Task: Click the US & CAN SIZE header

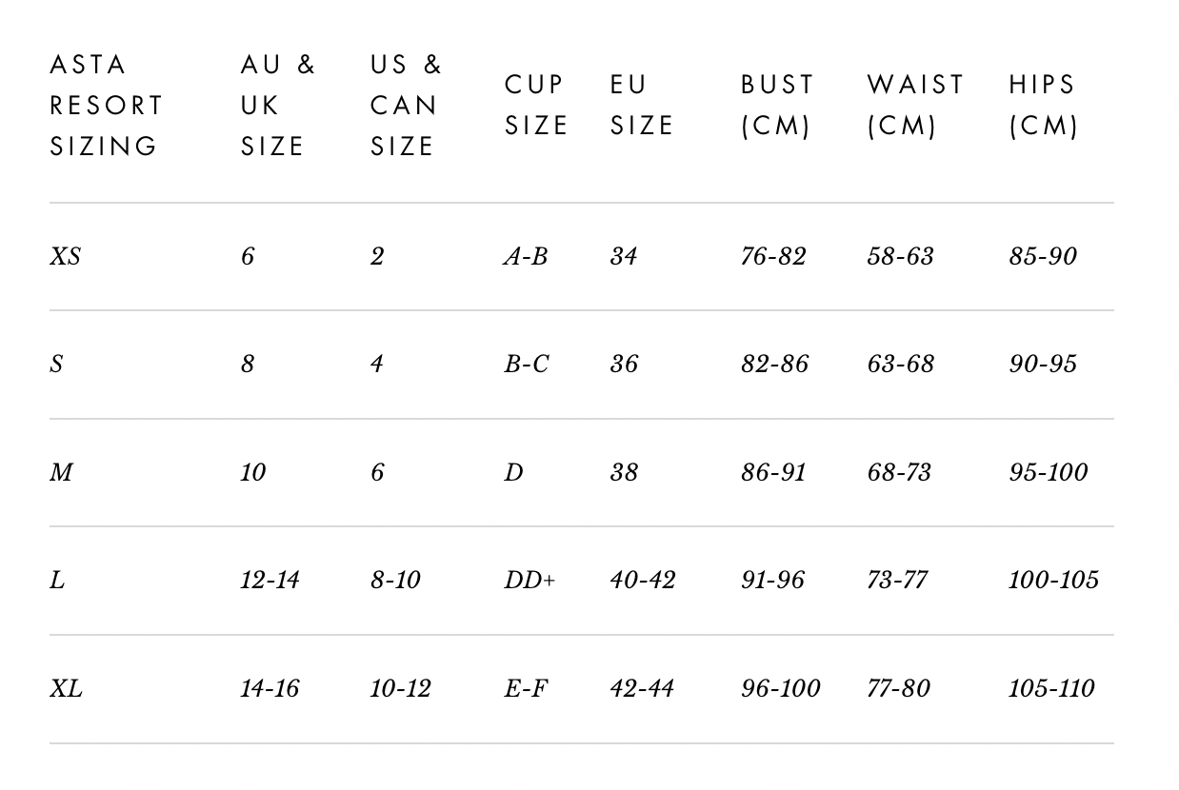Action: [x=407, y=106]
